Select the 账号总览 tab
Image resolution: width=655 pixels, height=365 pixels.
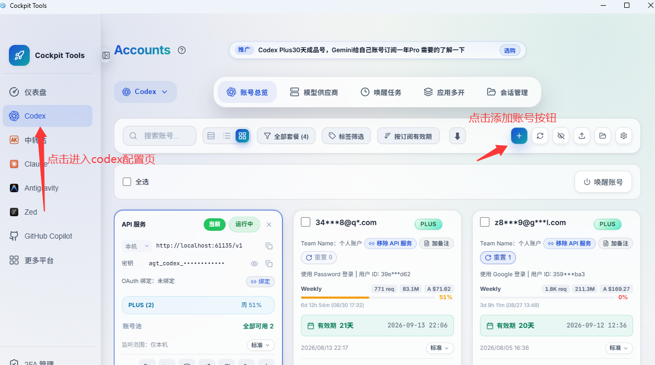(x=247, y=92)
